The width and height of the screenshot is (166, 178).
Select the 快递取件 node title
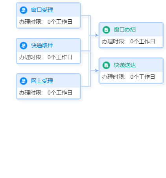[x=42, y=46]
